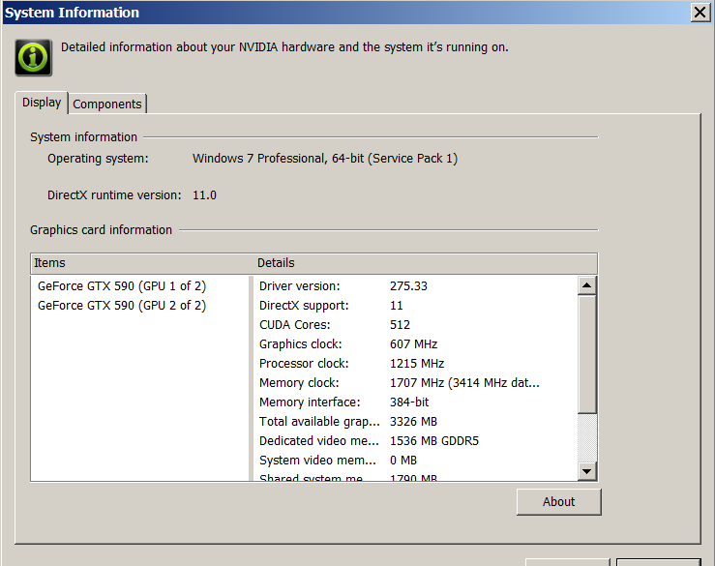Screen dimensions: 715x566
Task: Click the green NVIDIA info icon
Action: (x=33, y=57)
